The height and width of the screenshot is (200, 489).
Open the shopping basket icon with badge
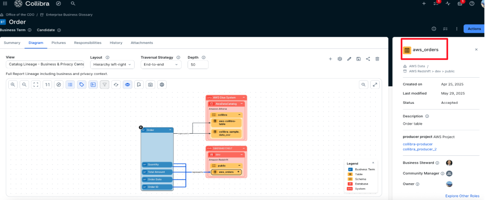pos(460,4)
